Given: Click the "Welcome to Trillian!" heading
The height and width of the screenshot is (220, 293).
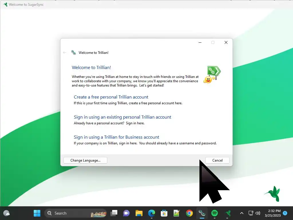Looking at the screenshot, I should (91, 68).
